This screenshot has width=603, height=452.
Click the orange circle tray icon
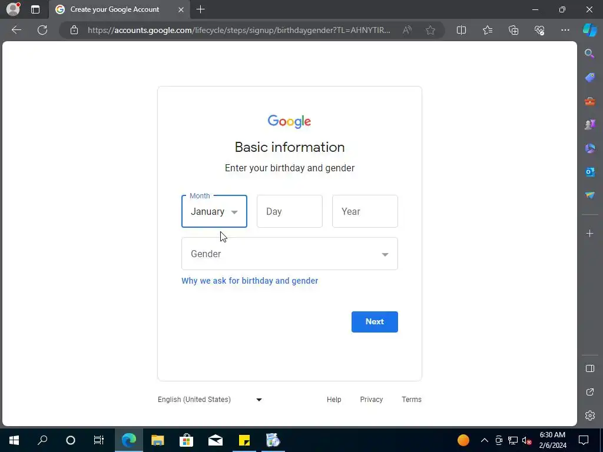[x=463, y=440]
